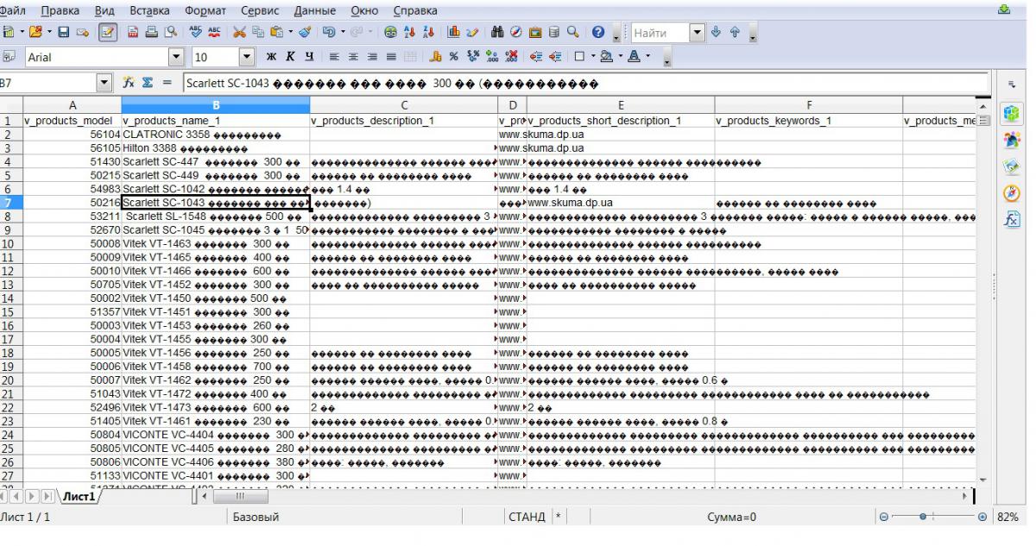Toggle bold formatting
This screenshot has width=1036, height=546.
(272, 58)
